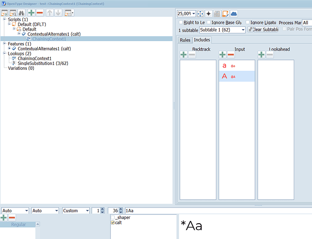Select the highlighted ChainingContext1 tree row
The height and width of the screenshot is (239, 312).
pos(86,39)
